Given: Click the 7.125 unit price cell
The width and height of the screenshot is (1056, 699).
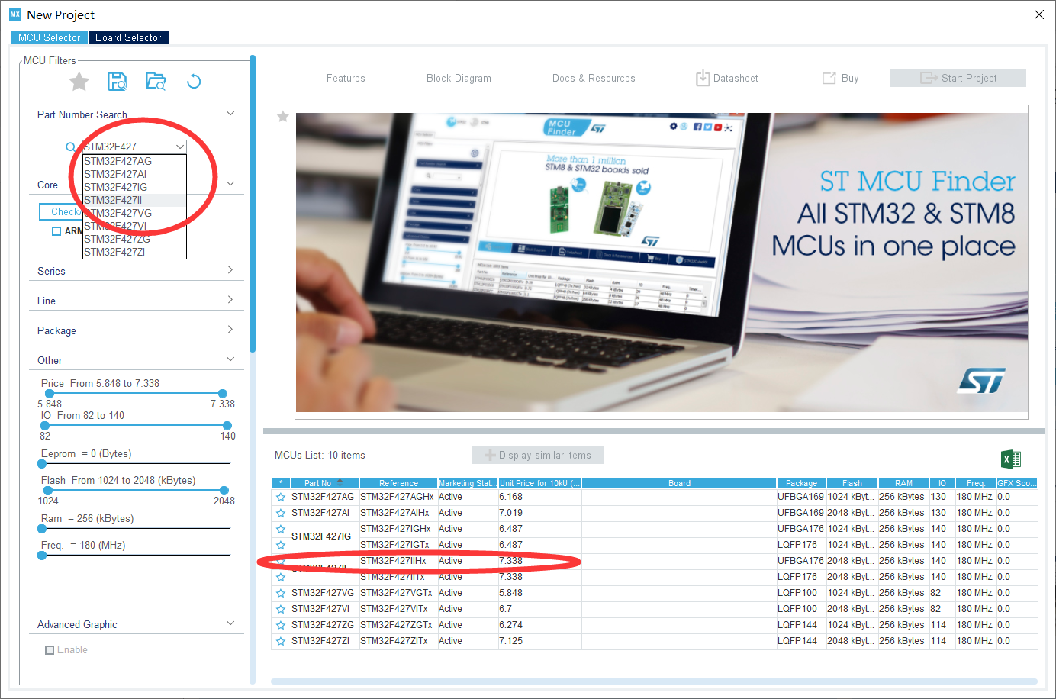Looking at the screenshot, I should tap(539, 641).
